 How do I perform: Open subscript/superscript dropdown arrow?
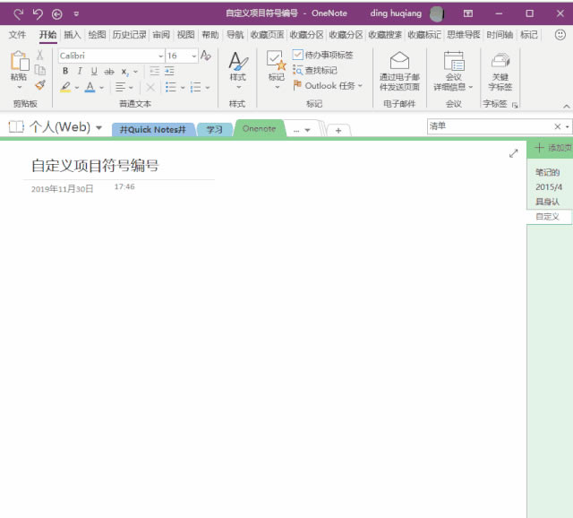point(135,72)
